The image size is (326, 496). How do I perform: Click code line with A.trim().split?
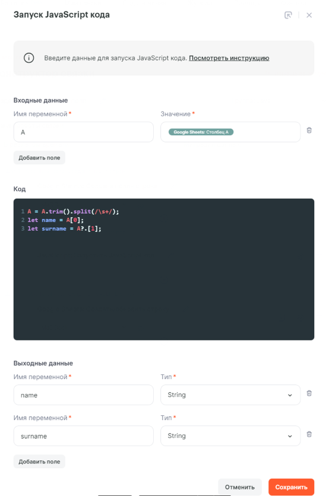[73, 212]
